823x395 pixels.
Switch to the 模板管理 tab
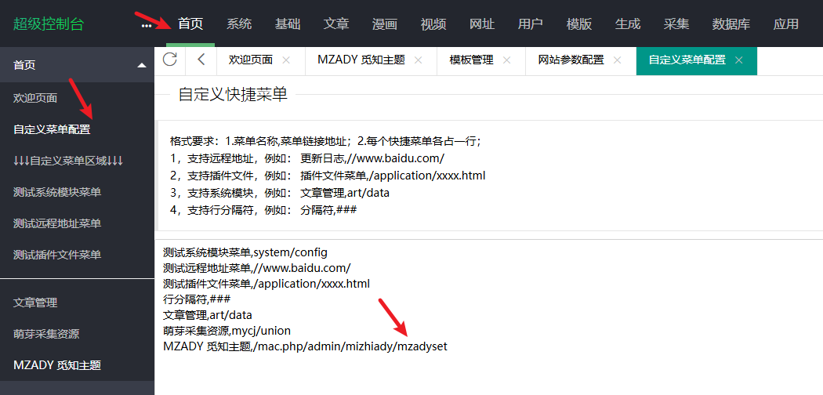click(470, 60)
